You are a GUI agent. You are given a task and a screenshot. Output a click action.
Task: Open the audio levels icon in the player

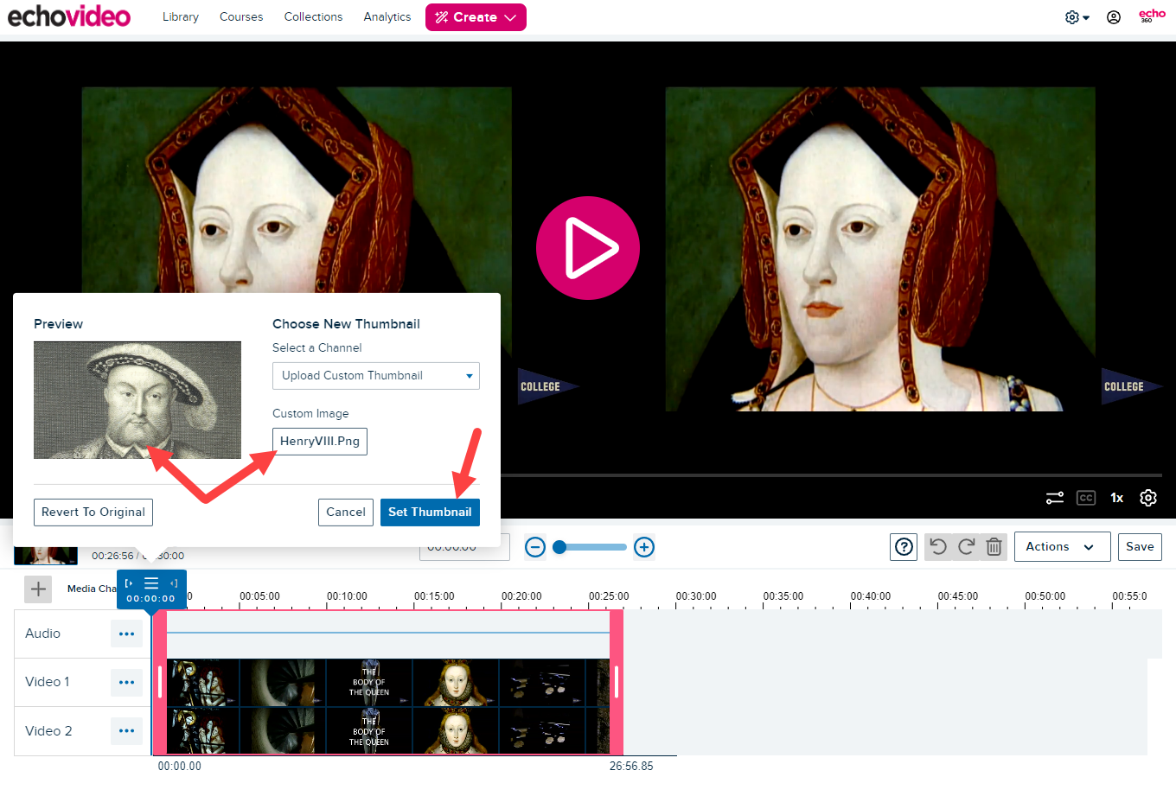click(x=1054, y=498)
